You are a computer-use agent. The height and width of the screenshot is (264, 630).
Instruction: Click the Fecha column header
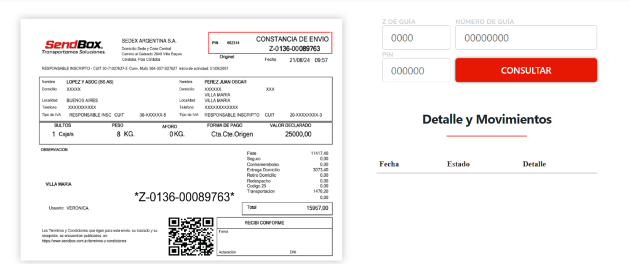pyautogui.click(x=389, y=164)
